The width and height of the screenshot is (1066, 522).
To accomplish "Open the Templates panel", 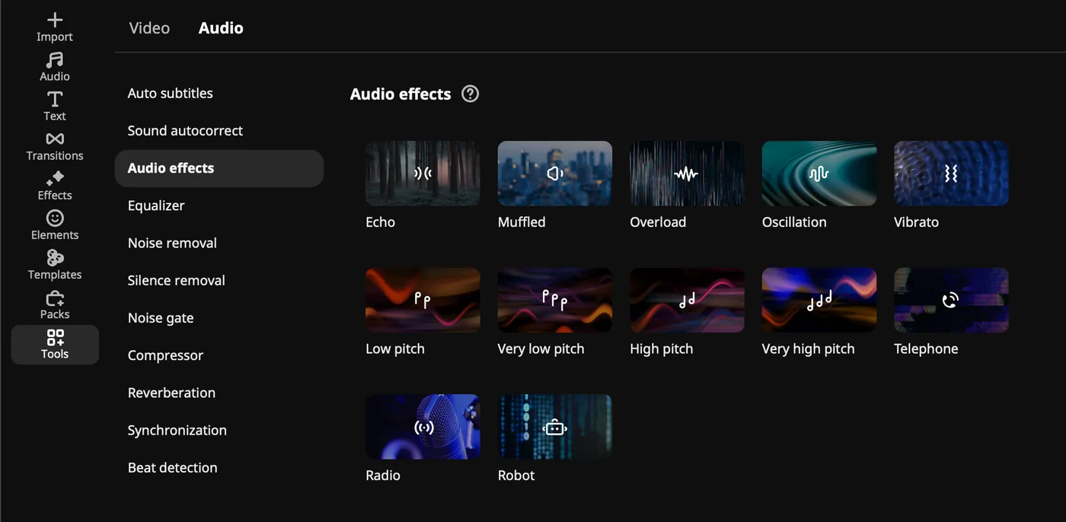I will point(55,265).
